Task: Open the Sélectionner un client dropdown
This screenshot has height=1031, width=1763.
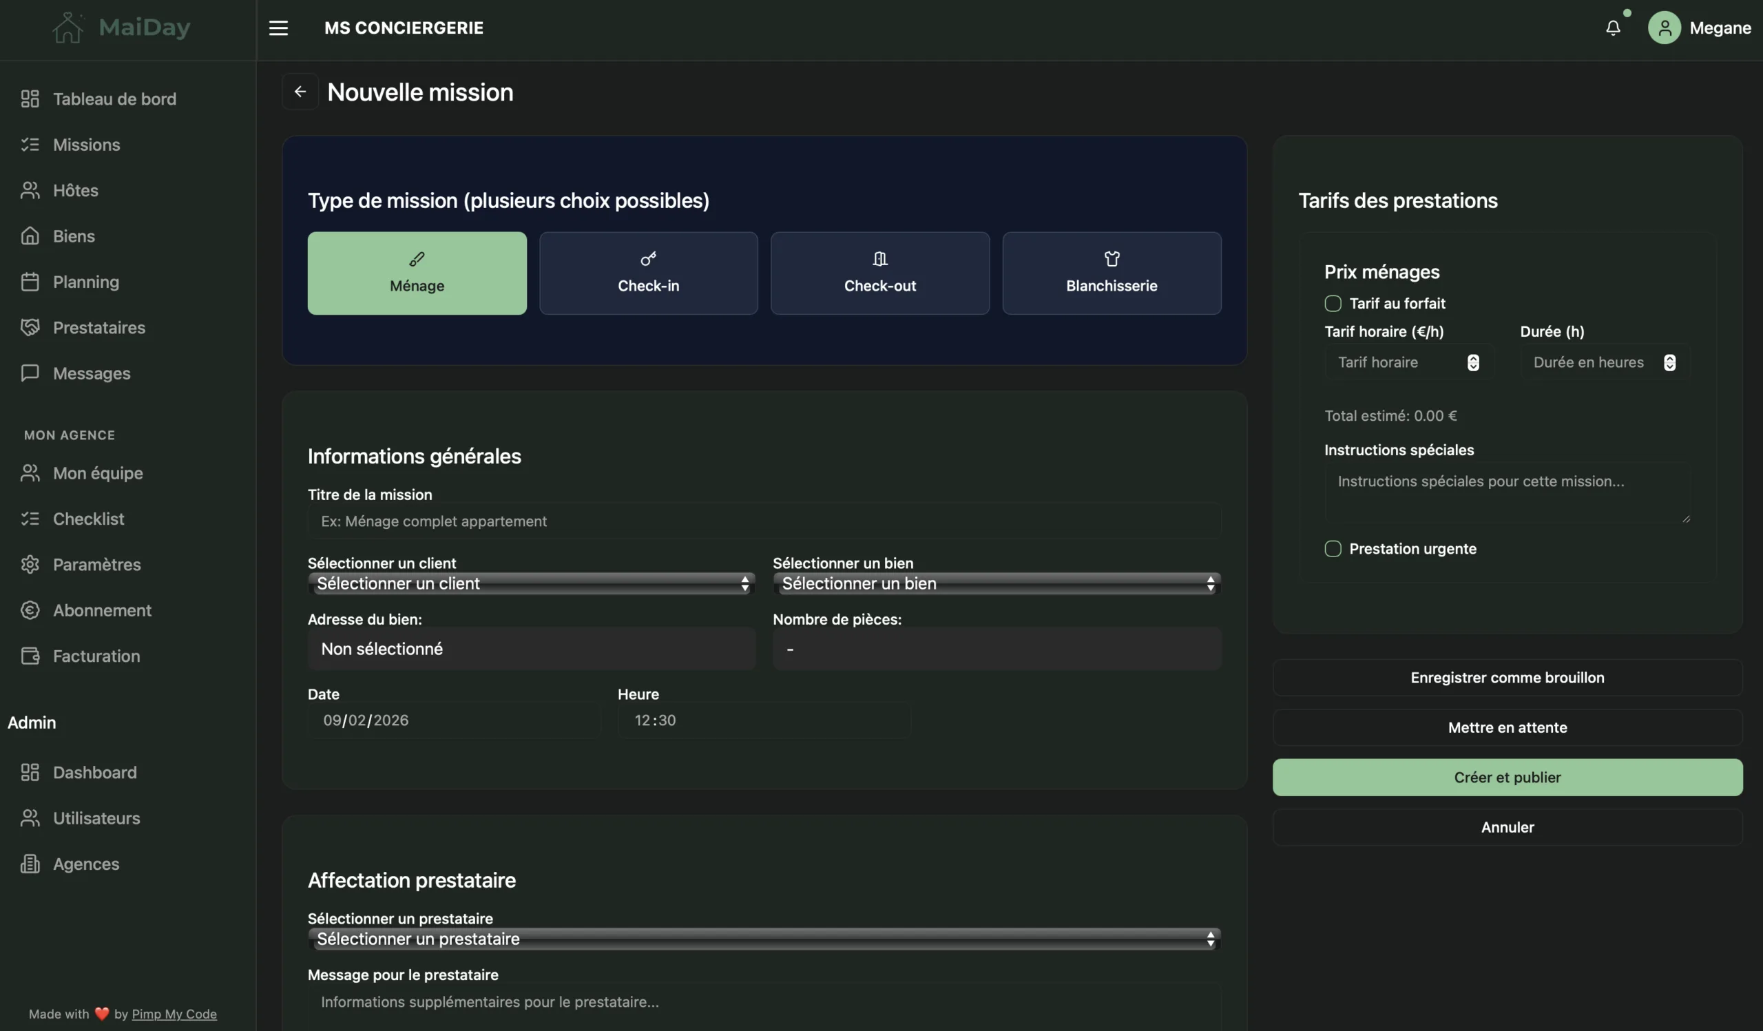Action: 531,583
